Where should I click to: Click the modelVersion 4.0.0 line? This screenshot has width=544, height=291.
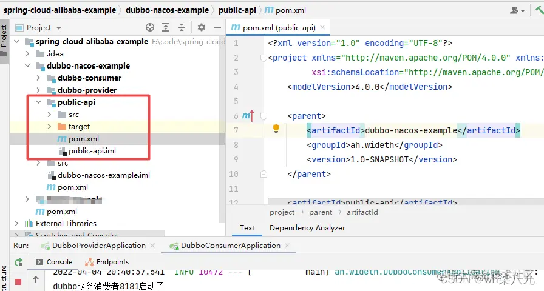click(x=370, y=87)
